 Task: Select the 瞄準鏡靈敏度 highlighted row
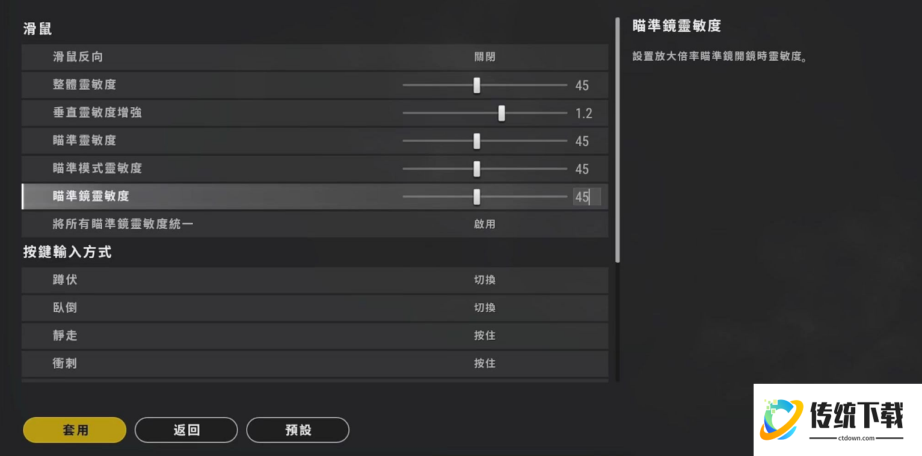click(x=241, y=197)
